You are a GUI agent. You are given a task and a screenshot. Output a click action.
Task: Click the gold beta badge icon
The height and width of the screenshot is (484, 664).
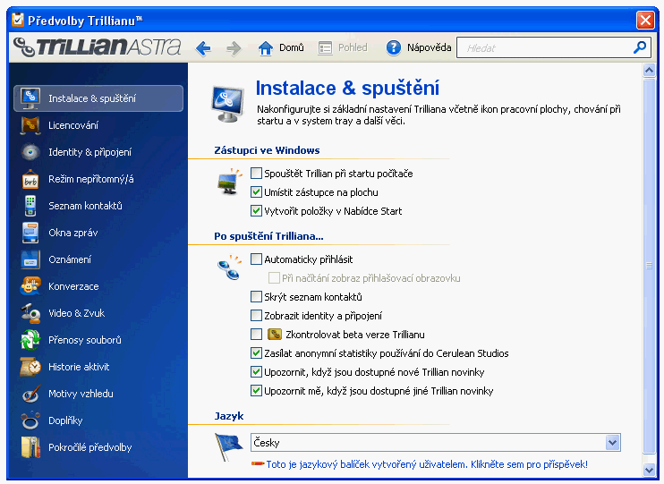[275, 335]
